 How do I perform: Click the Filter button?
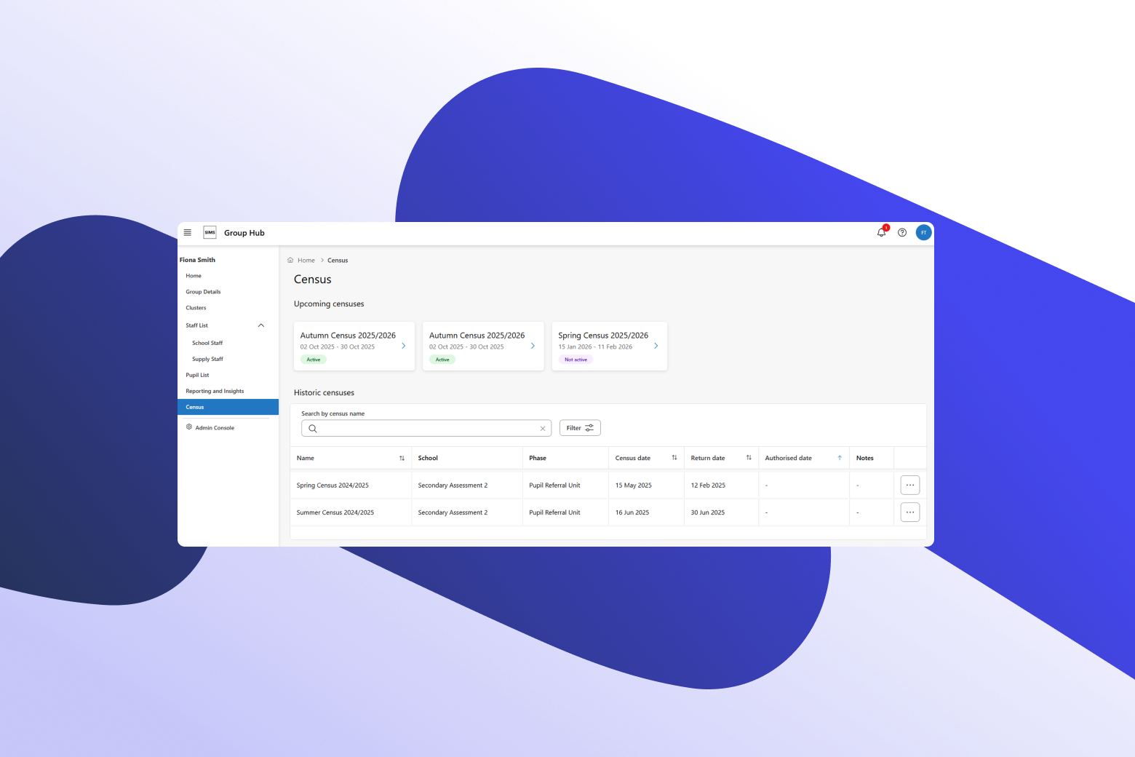click(580, 428)
